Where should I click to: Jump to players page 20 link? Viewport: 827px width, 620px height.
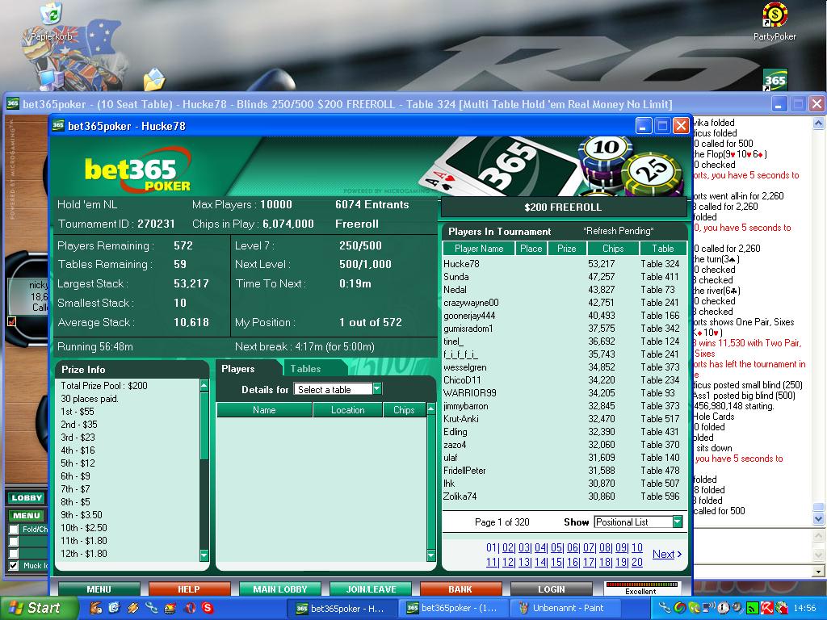coord(637,562)
